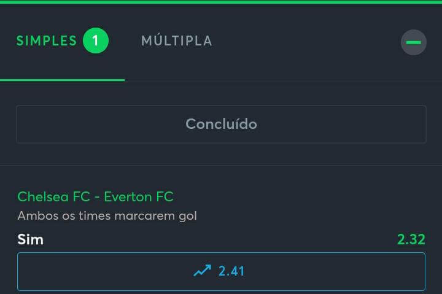The height and width of the screenshot is (294, 442).
Task: Select the Ambos os times marcarem gol market
Action: click(107, 216)
